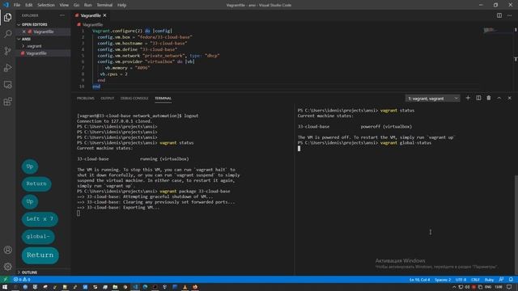Open the system tray language indicator

pos(488,287)
